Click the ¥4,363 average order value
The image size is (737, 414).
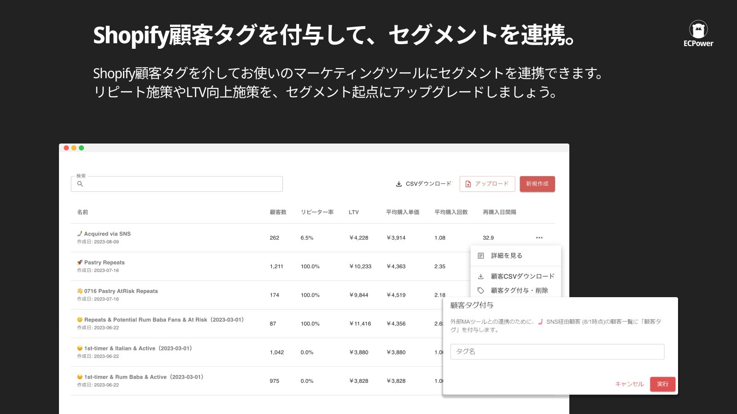click(396, 266)
